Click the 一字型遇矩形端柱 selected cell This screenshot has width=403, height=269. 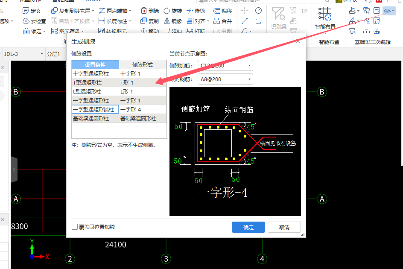(95, 110)
